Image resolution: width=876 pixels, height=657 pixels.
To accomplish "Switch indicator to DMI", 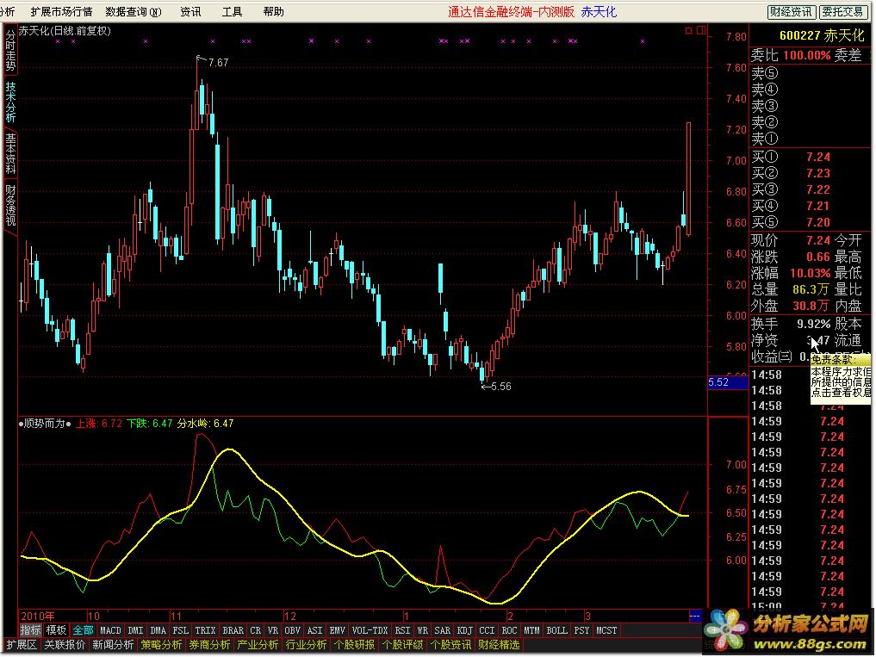I will (x=136, y=630).
